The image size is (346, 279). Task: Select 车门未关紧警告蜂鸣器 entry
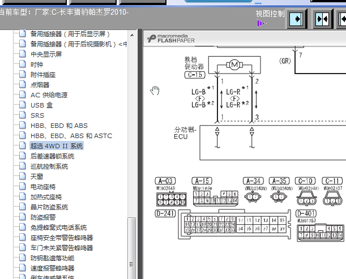pyautogui.click(x=62, y=248)
